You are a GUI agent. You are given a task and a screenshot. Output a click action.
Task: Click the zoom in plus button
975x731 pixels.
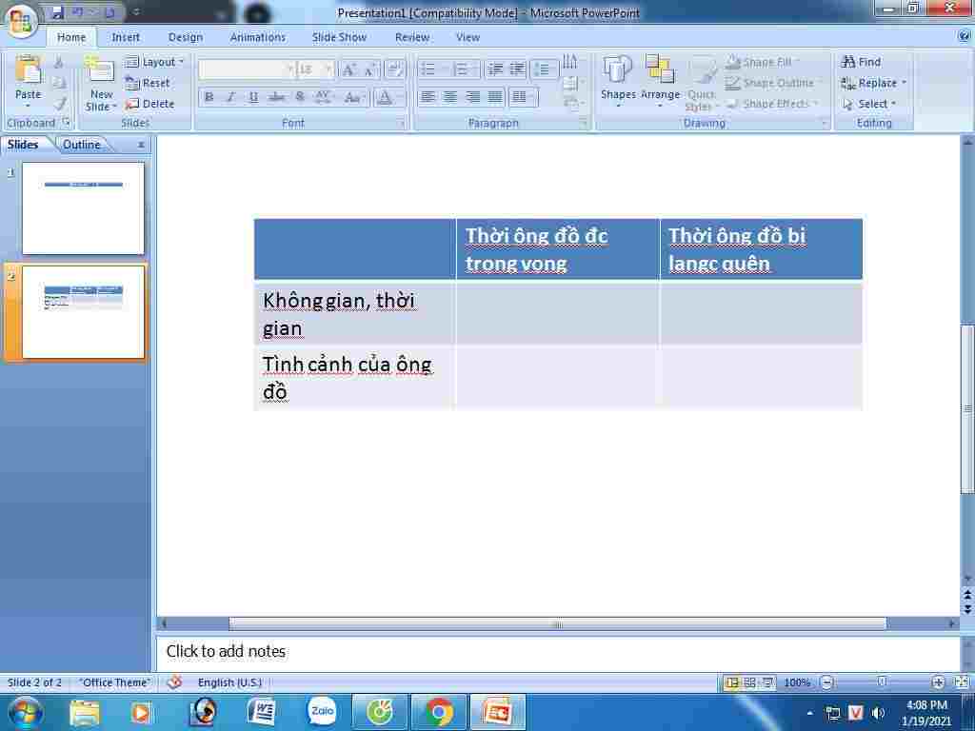pyautogui.click(x=938, y=682)
